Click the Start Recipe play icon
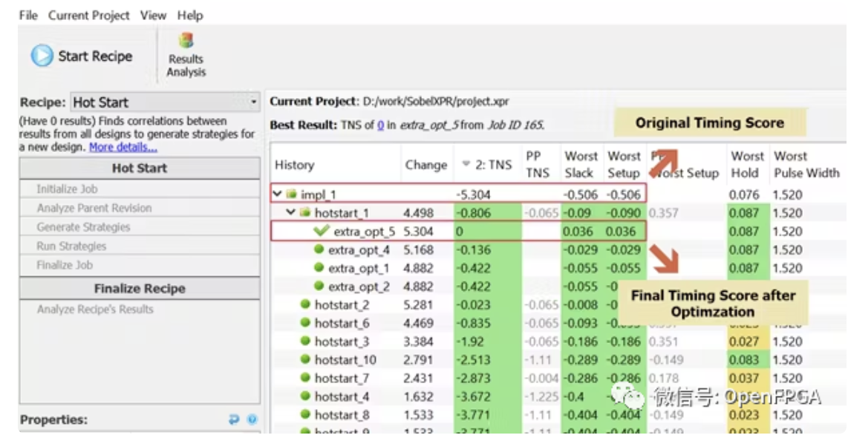 (x=42, y=56)
